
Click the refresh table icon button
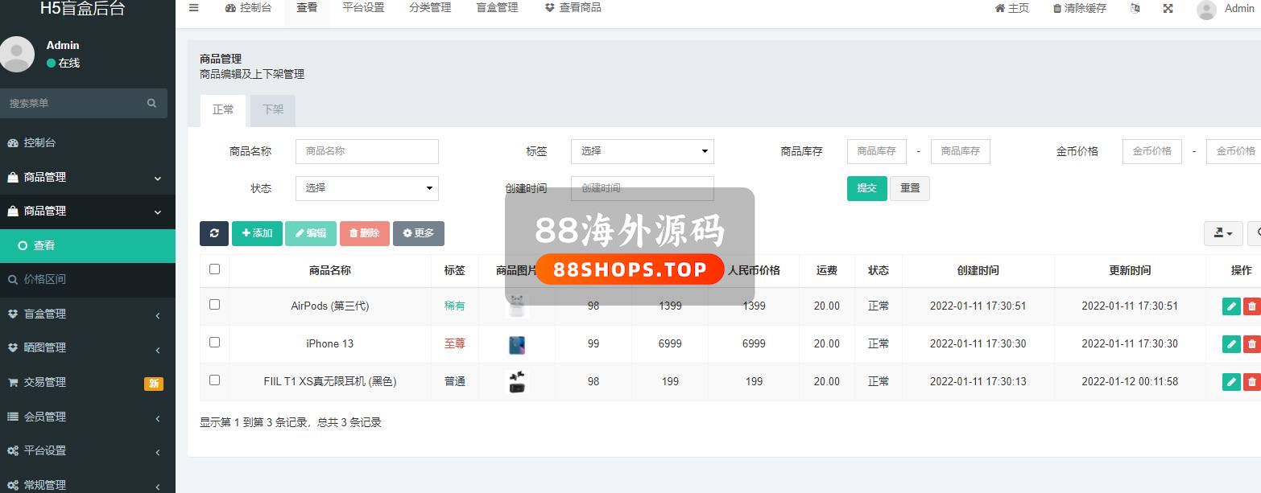pos(214,233)
